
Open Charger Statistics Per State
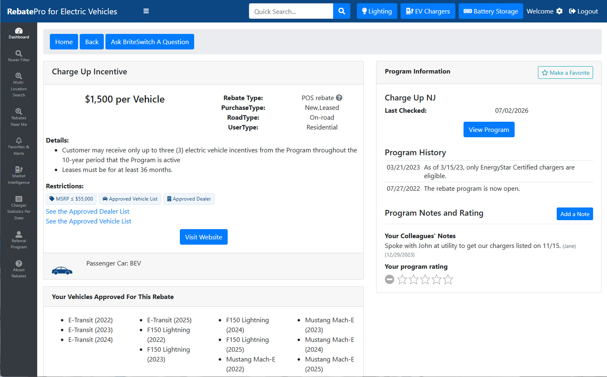point(19,208)
